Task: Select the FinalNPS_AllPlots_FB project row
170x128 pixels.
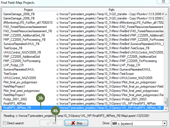Action: pyautogui.click(x=17, y=108)
